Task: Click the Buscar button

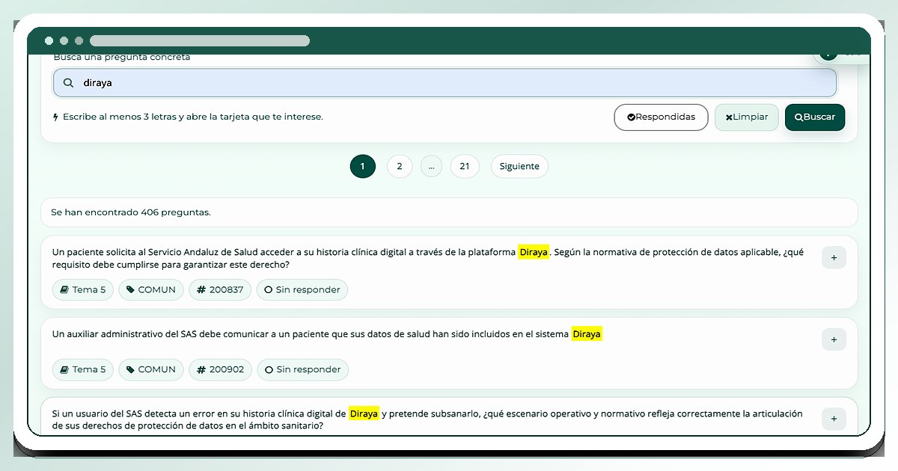Action: click(x=815, y=117)
